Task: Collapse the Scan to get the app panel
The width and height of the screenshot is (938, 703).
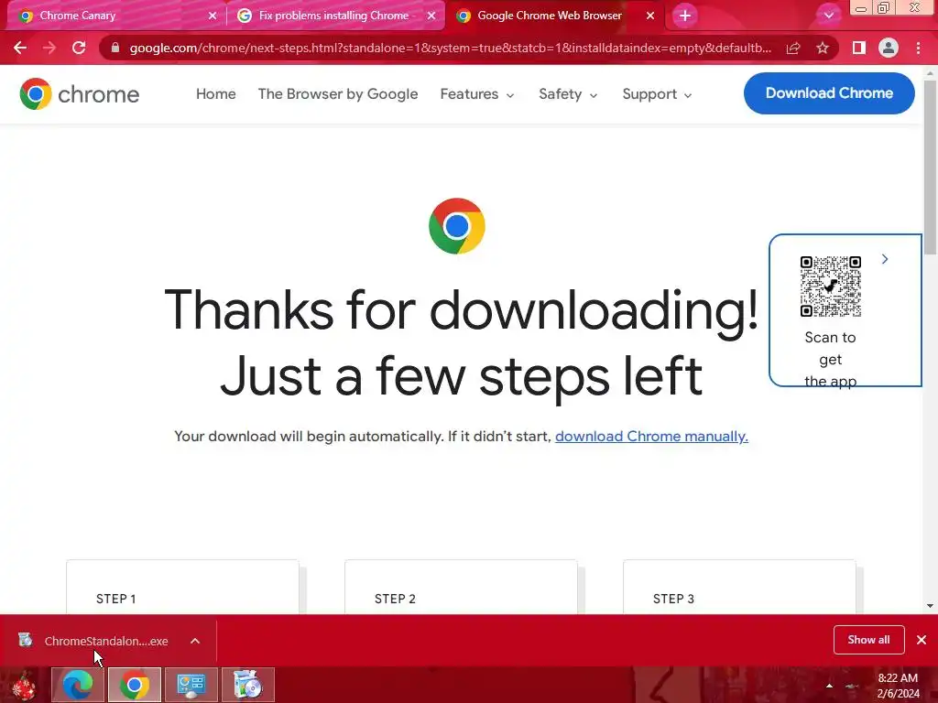Action: [x=885, y=259]
